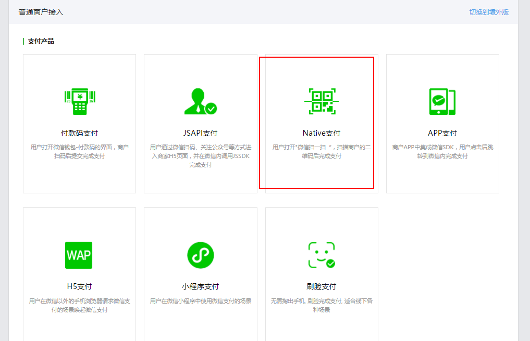
Task: Click the Native支付 description text
Action: 321,150
